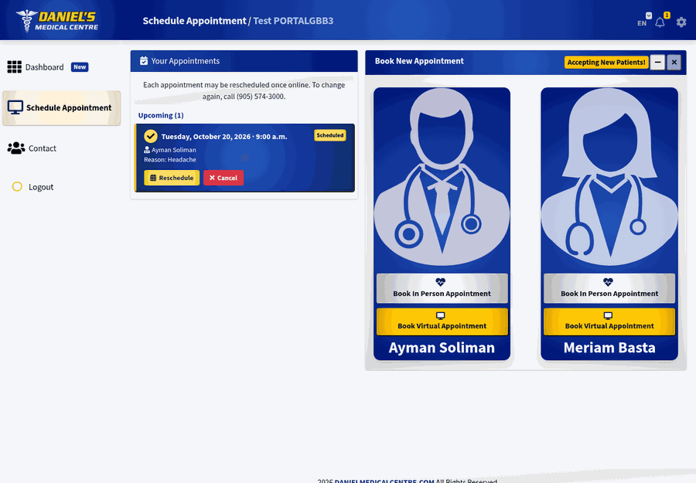Image resolution: width=696 pixels, height=483 pixels.
Task: Click the Reason: Headache text
Action: [x=170, y=160]
